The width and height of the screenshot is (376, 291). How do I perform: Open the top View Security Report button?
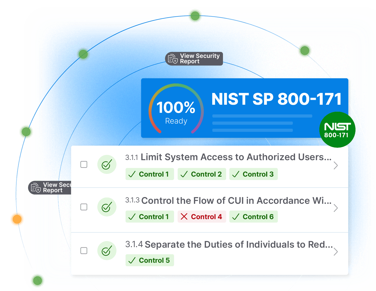(194, 59)
